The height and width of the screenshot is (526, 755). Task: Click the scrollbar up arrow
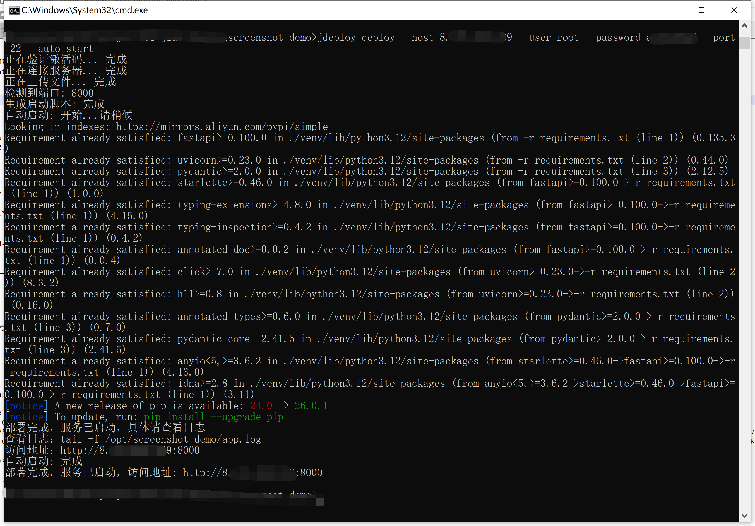click(x=744, y=25)
